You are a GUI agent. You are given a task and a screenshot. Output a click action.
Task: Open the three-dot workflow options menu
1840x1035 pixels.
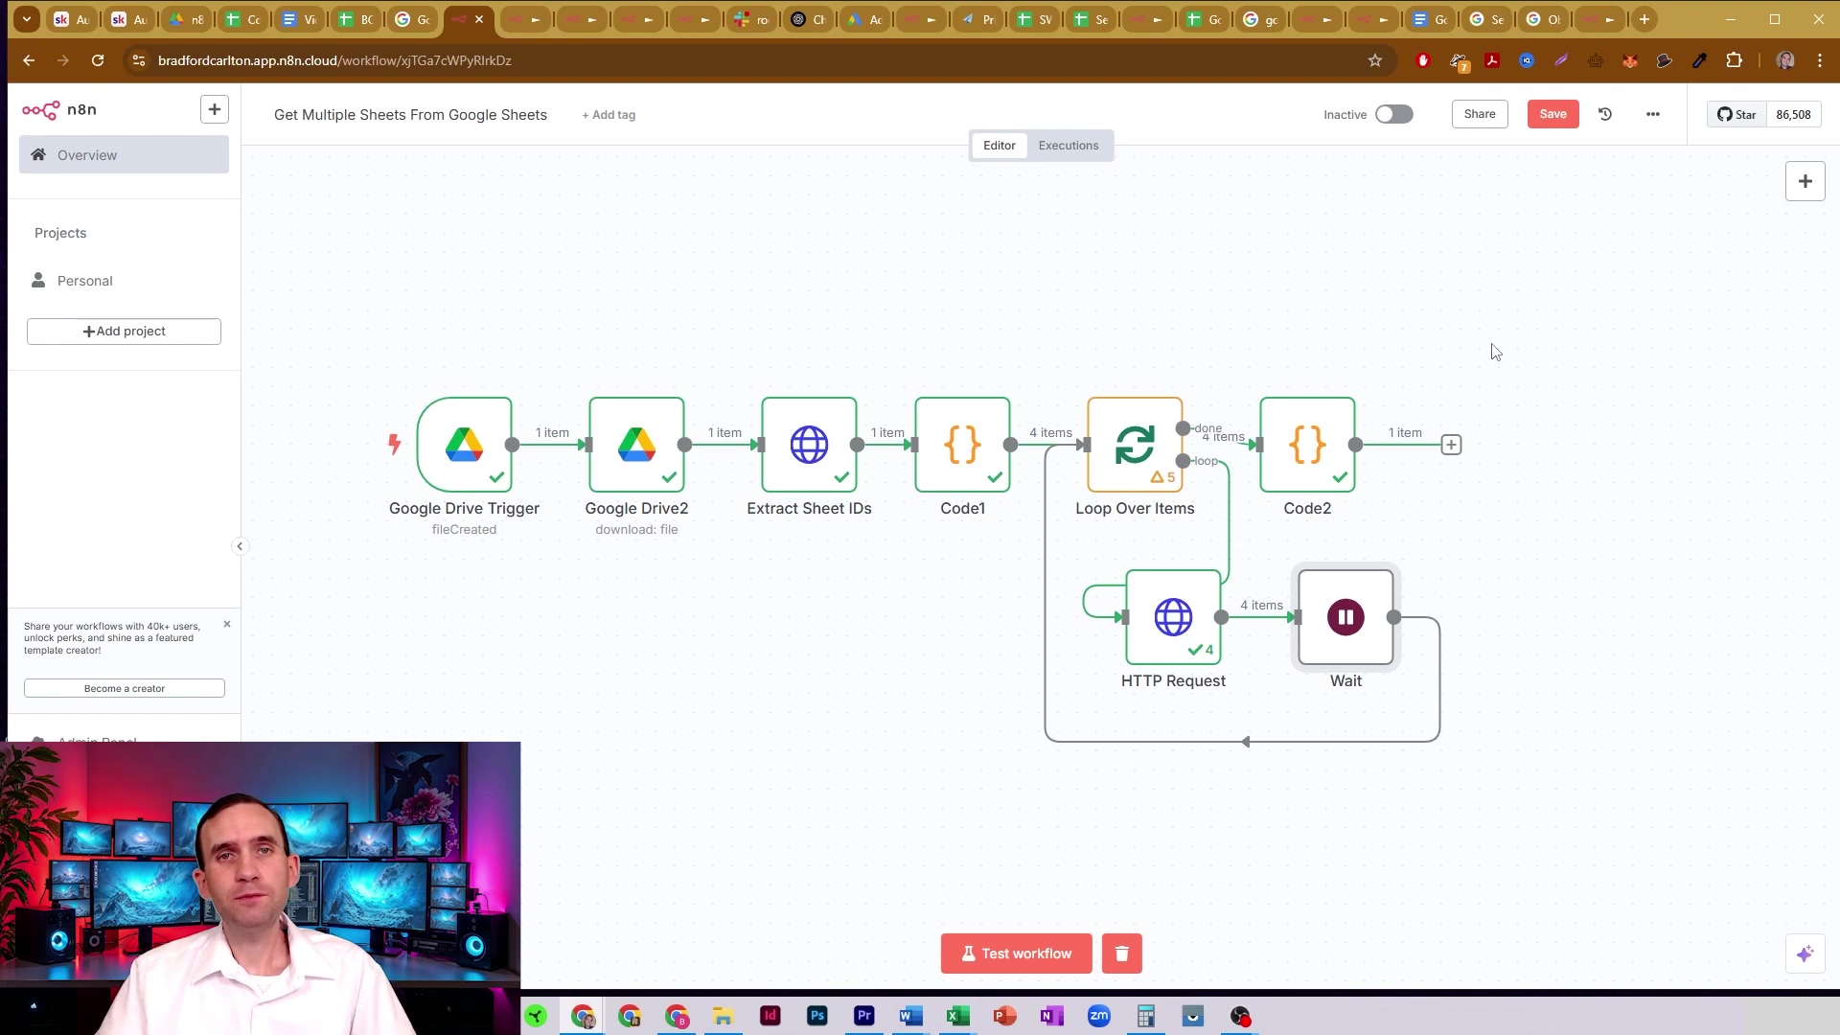click(1652, 114)
